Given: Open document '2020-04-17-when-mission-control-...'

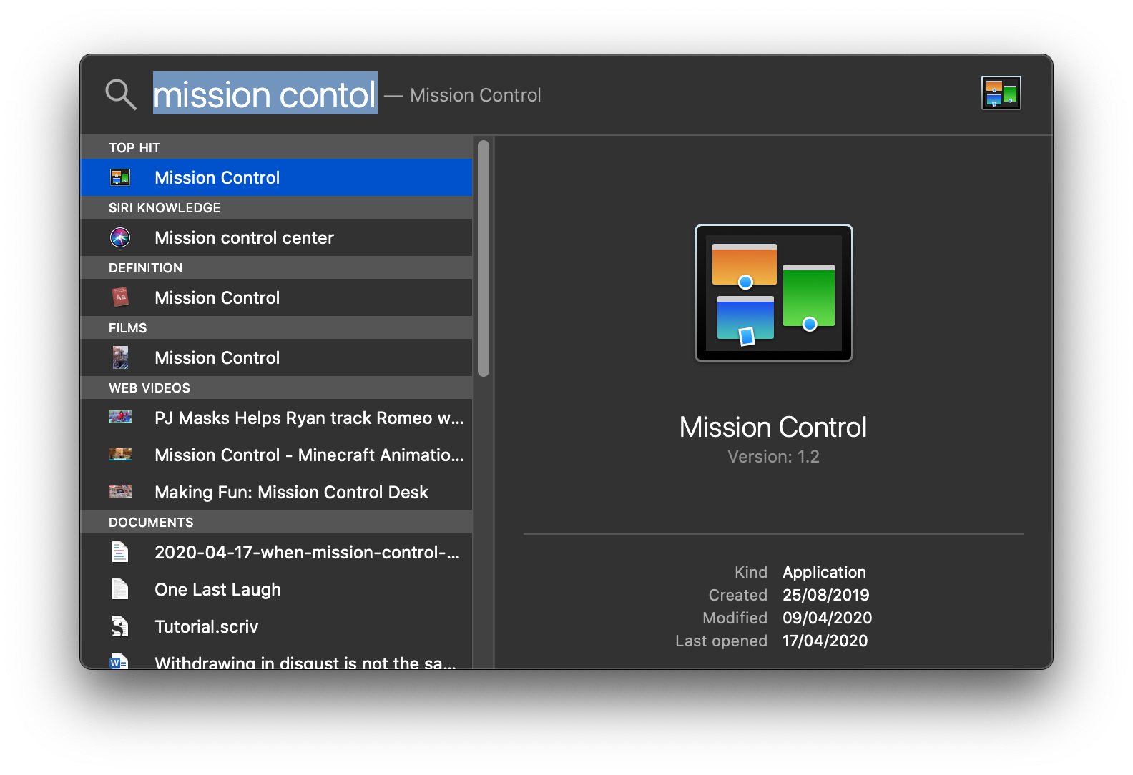Looking at the screenshot, I should (276, 552).
